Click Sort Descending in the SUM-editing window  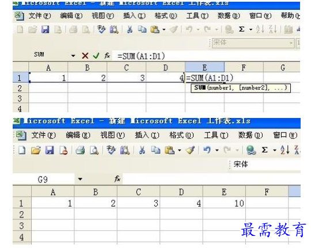[x=273, y=29]
